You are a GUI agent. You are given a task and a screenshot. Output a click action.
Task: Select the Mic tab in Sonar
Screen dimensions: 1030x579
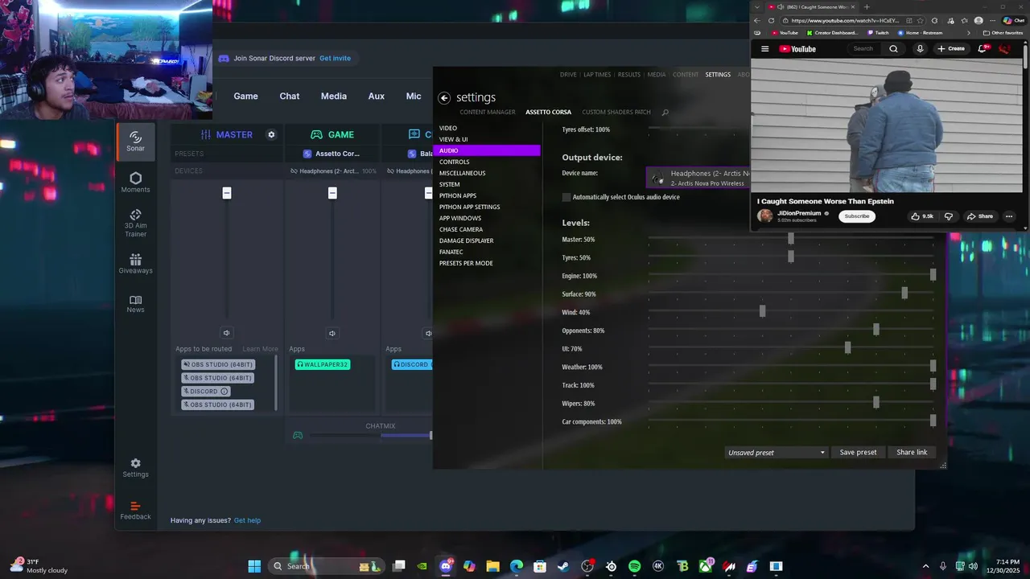coord(414,96)
